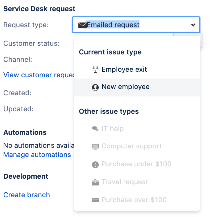This screenshot has width=216, height=217.
Task: Select the IT help option
Action: coord(137,129)
